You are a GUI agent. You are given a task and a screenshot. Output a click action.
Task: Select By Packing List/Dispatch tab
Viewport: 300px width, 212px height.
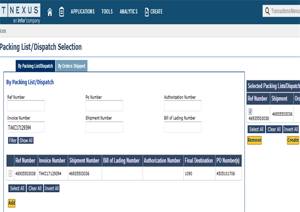[x=35, y=66]
